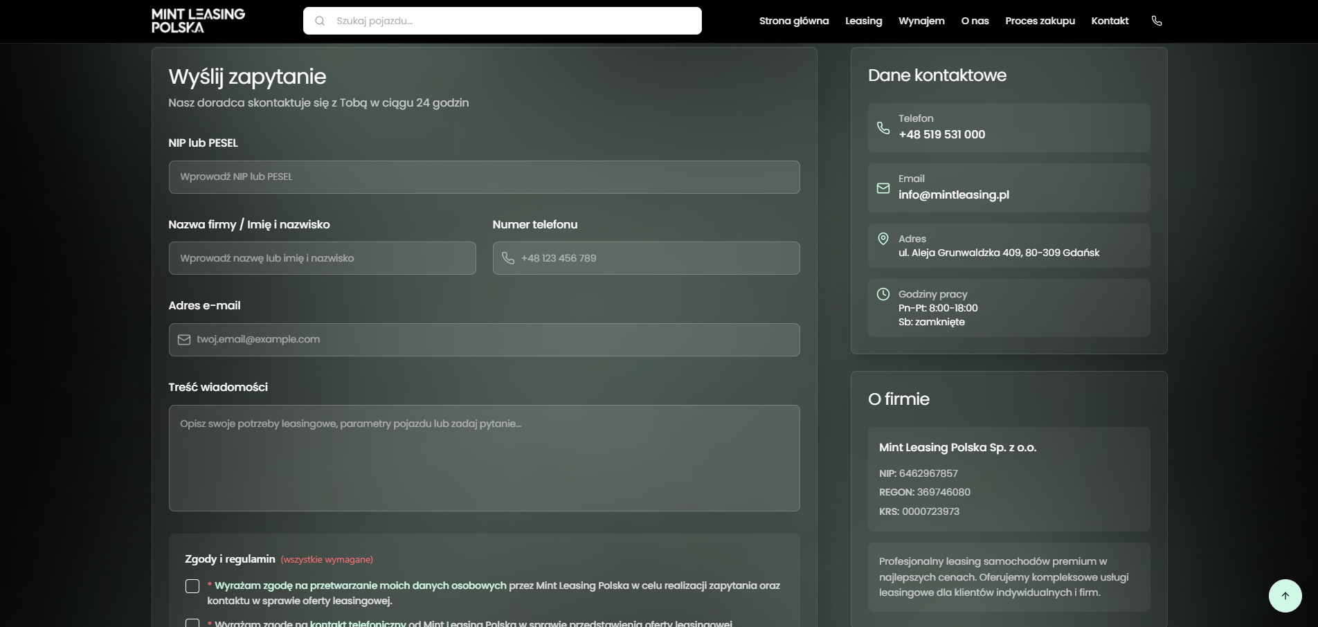This screenshot has width=1318, height=627.
Task: Click the Adres e-mail input field
Action: pyautogui.click(x=485, y=340)
